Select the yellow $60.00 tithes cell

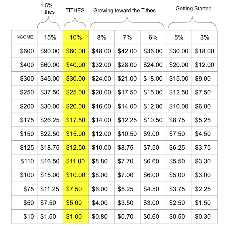(x=76, y=51)
